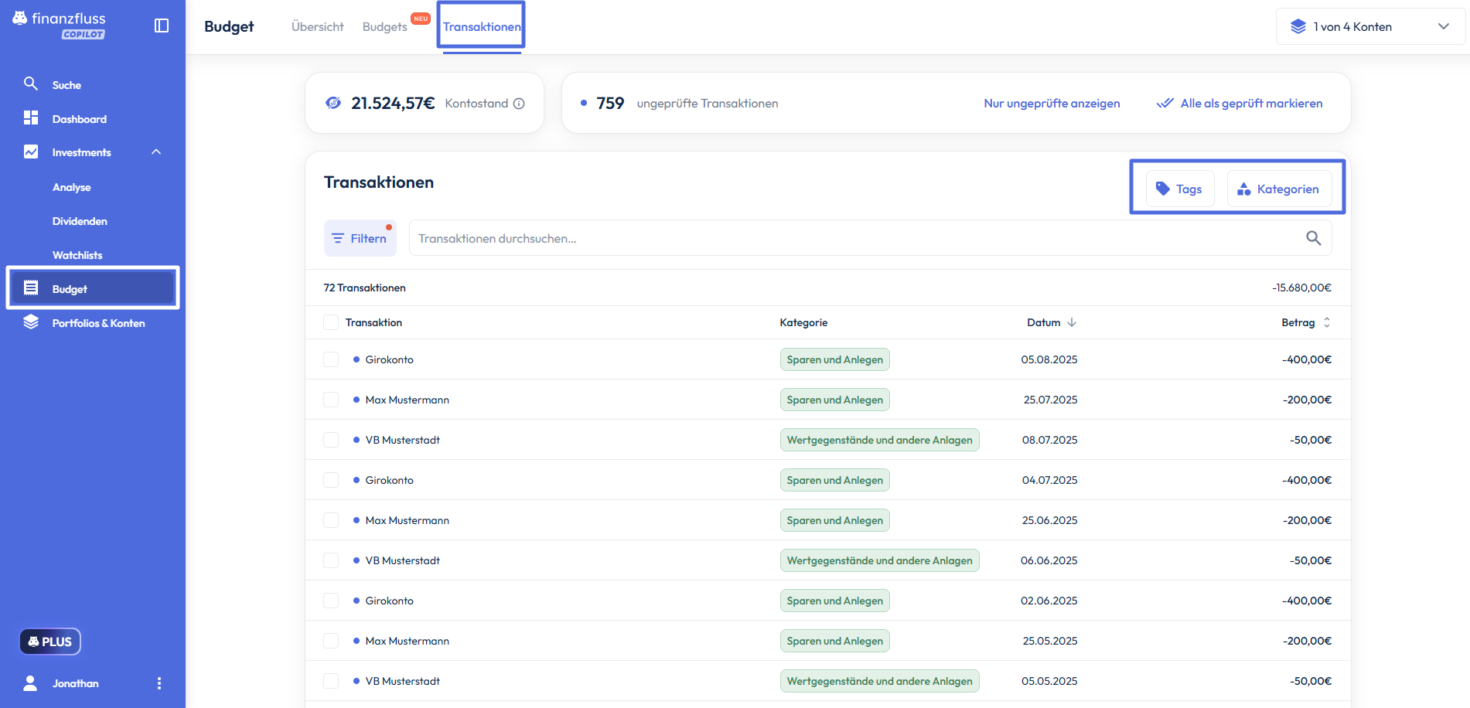
Task: Click the PLUS upgrade badge
Action: tap(50, 642)
